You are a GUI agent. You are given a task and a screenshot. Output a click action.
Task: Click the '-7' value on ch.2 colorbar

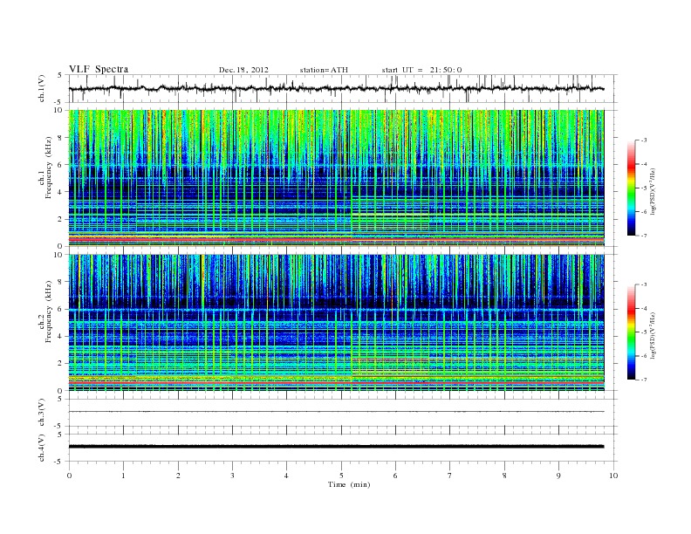(x=644, y=380)
